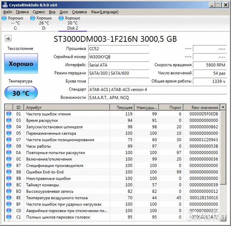Select the Disk 2 health orb
Viewport: 231px width, 226px height.
61,18
